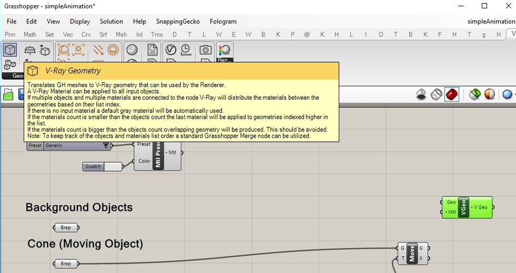Screen dimensions: 516x273
Task: Open the Display menu
Action: pyautogui.click(x=80, y=22)
